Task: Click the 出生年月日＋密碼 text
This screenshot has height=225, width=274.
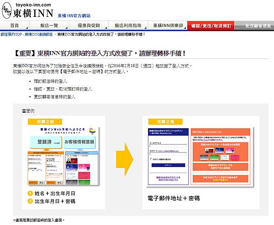Action: tap(55, 201)
